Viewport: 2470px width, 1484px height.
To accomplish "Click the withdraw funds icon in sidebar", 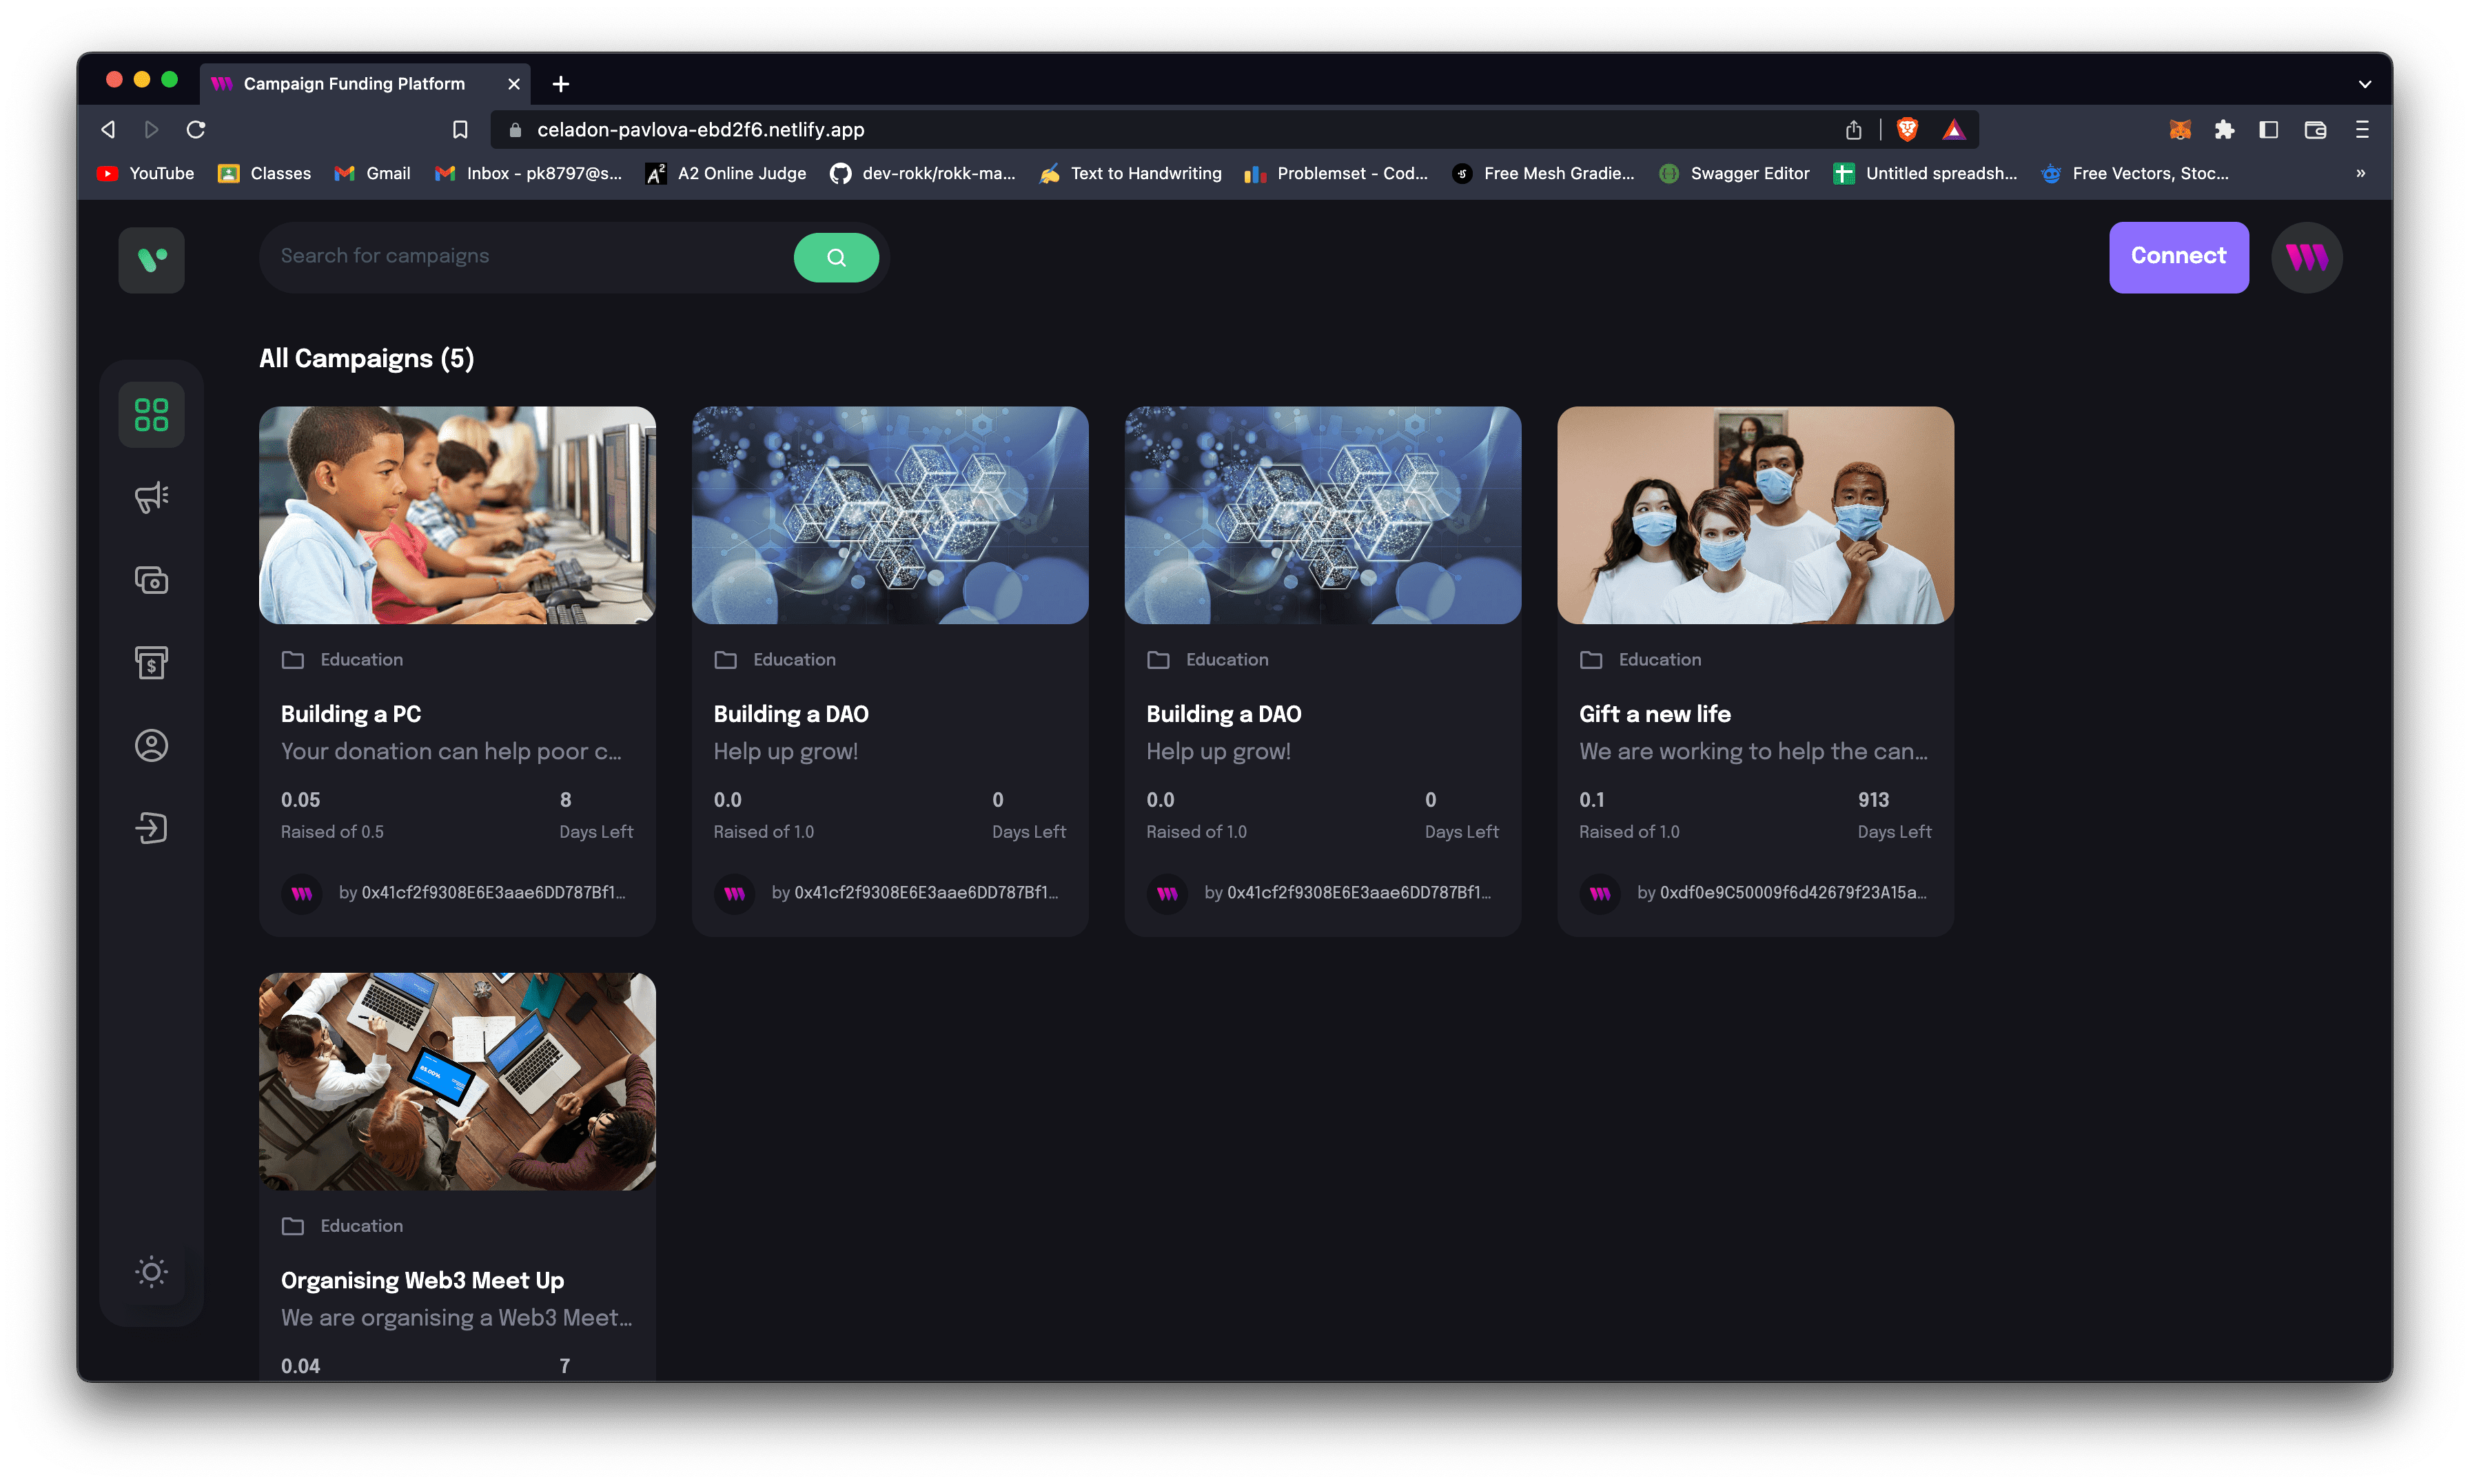I will pos(151,662).
